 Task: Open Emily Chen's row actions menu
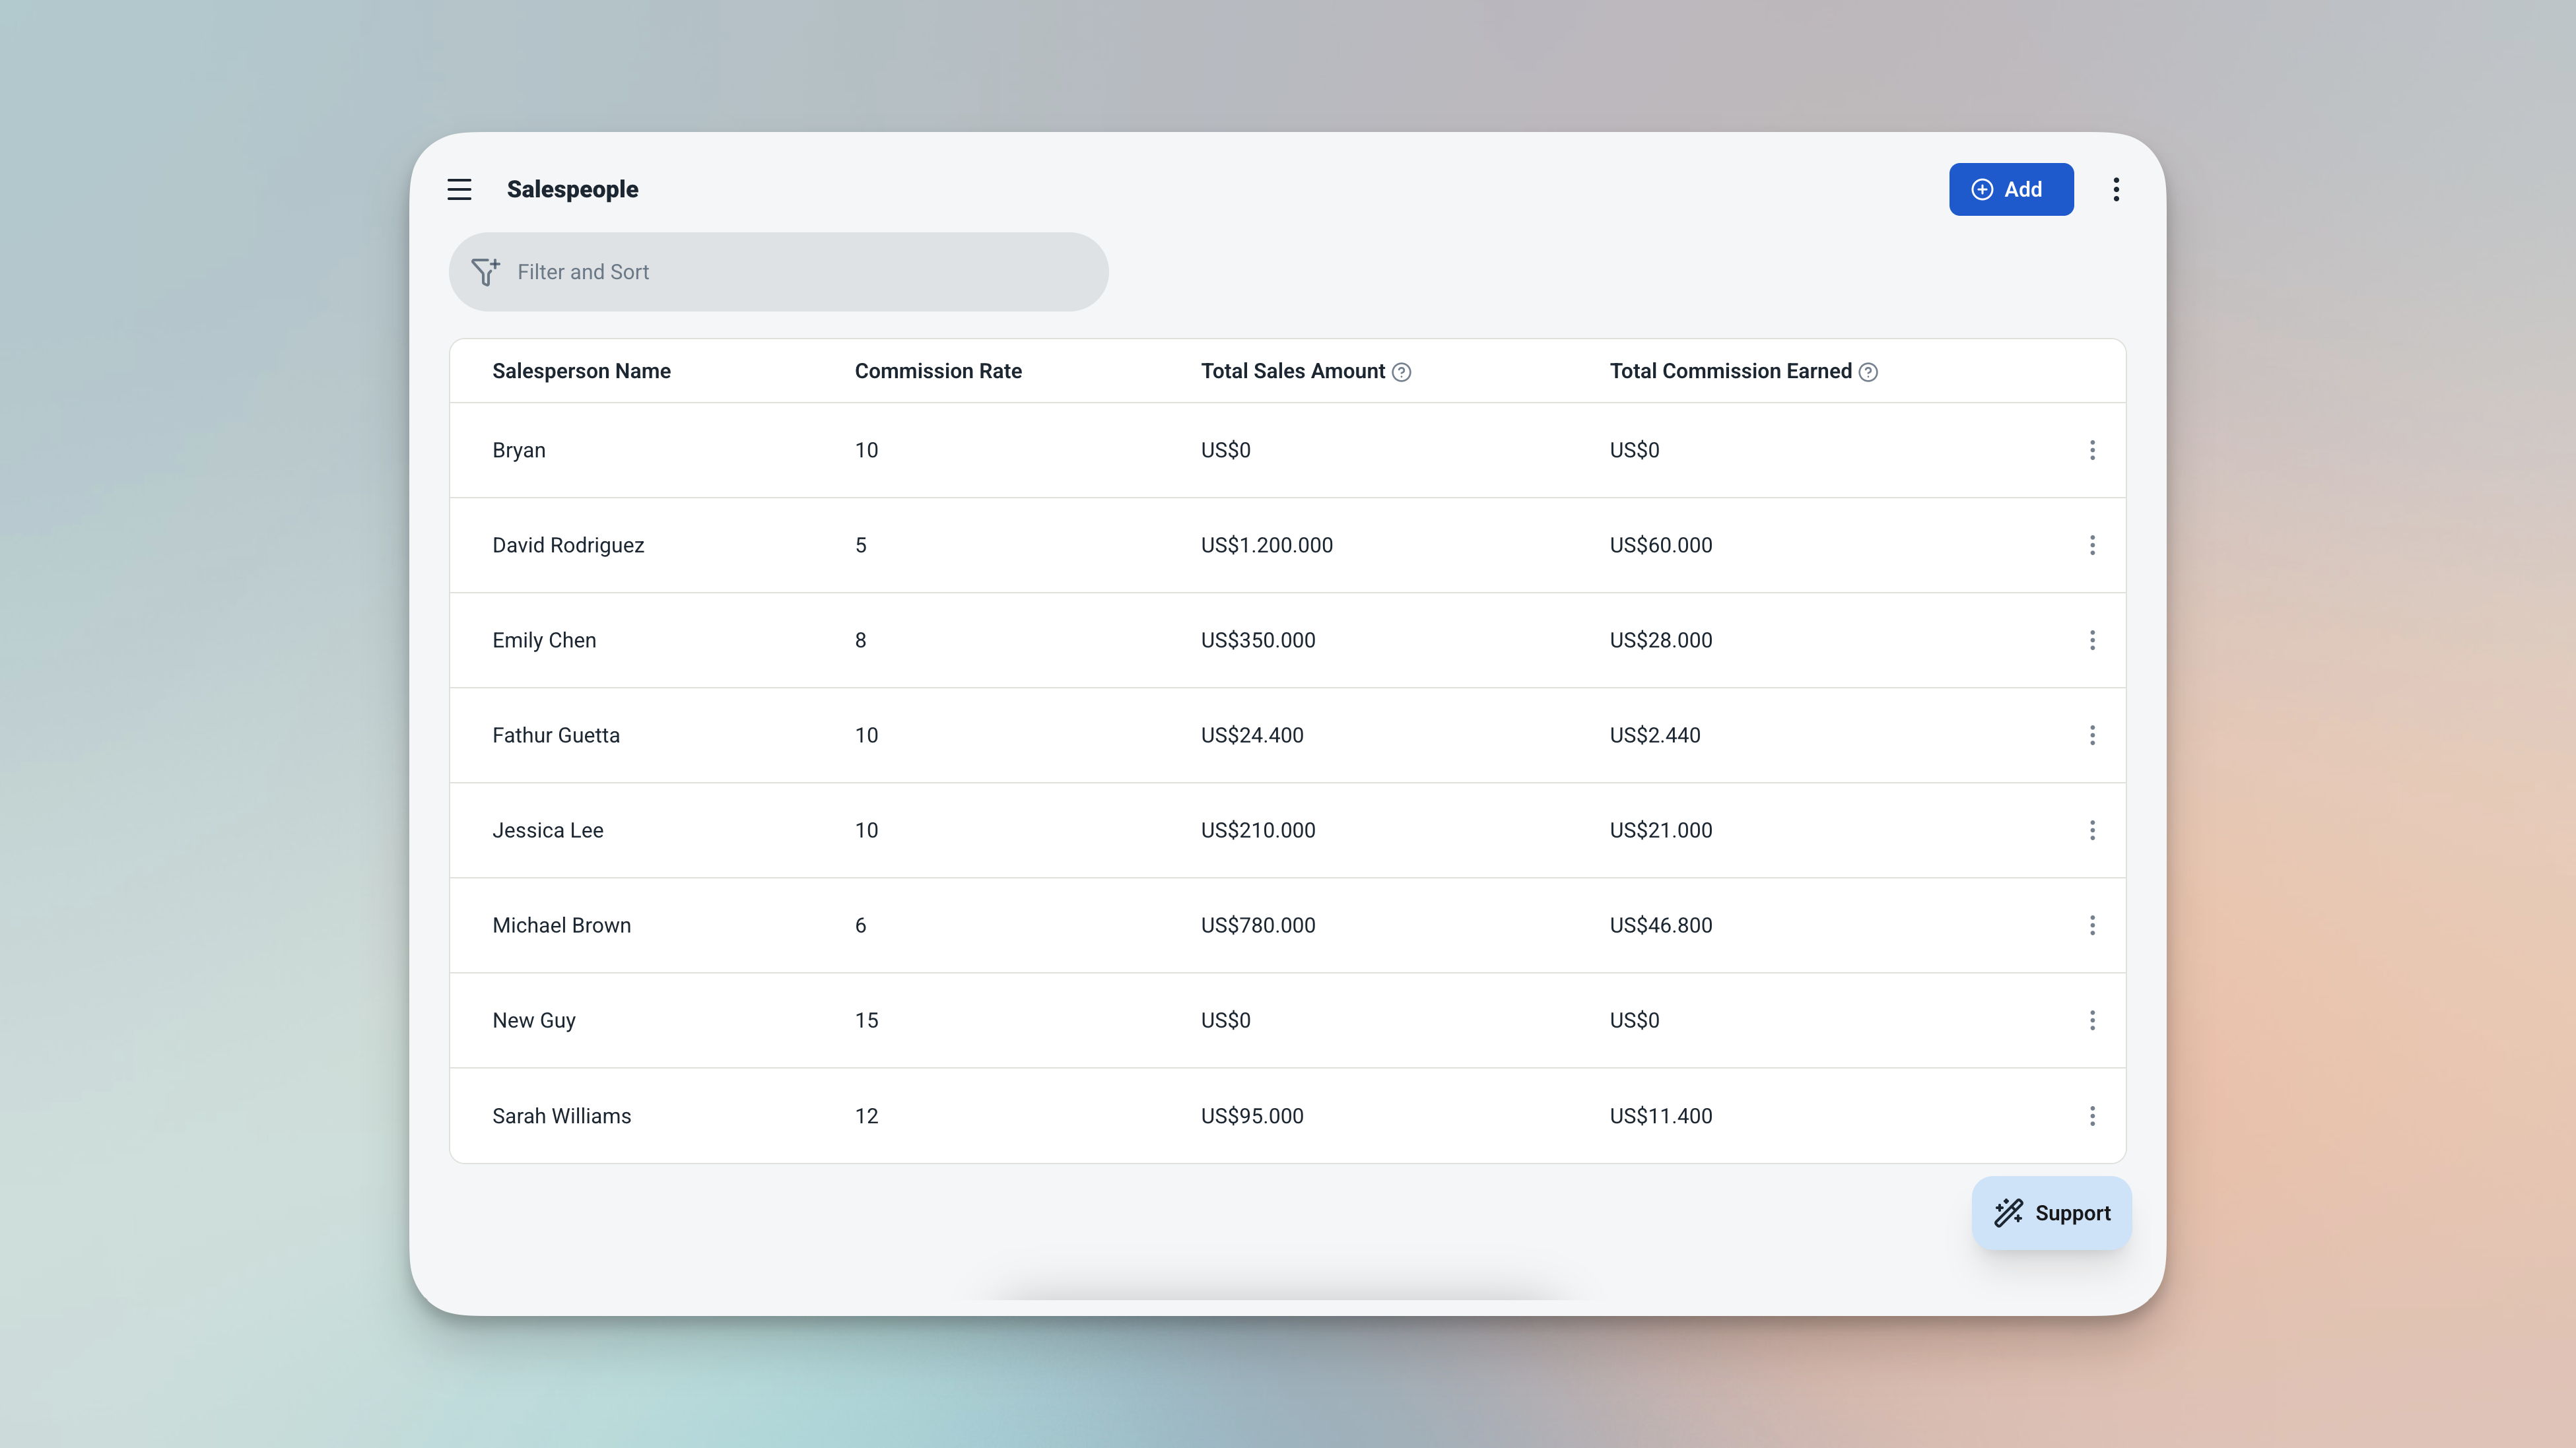pyautogui.click(x=2092, y=640)
